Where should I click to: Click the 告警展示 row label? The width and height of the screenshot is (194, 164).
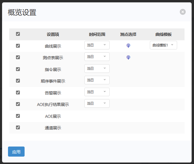click(x=53, y=93)
